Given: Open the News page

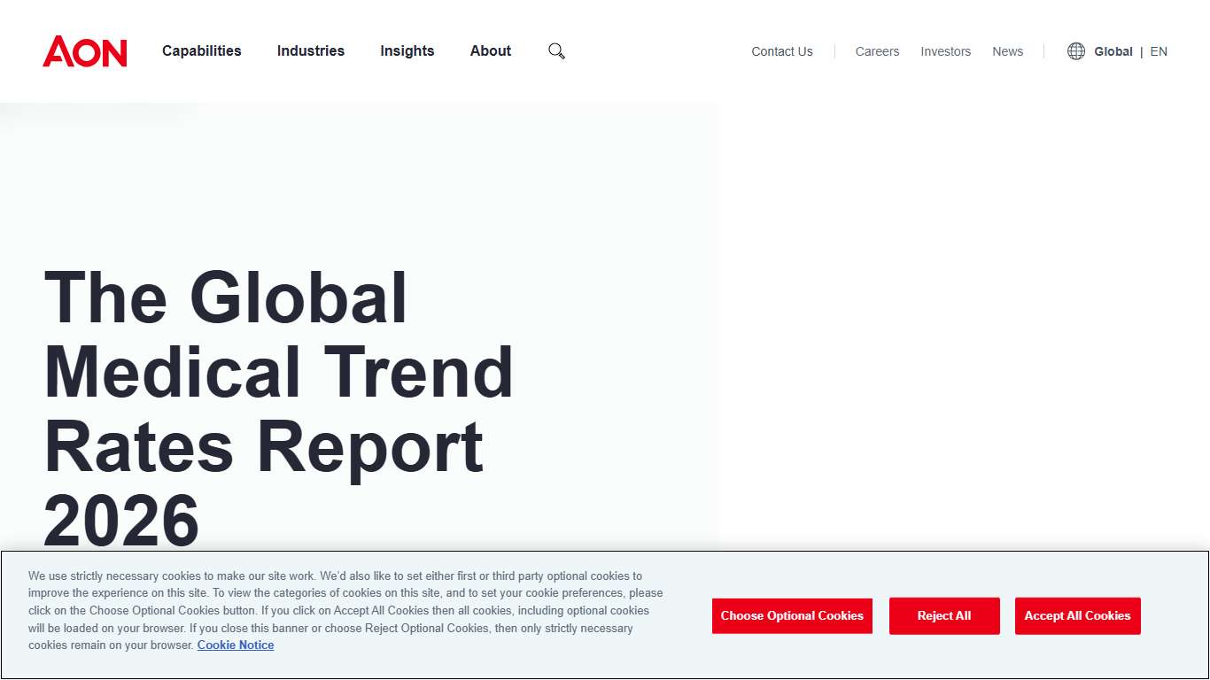Looking at the screenshot, I should click(1007, 51).
